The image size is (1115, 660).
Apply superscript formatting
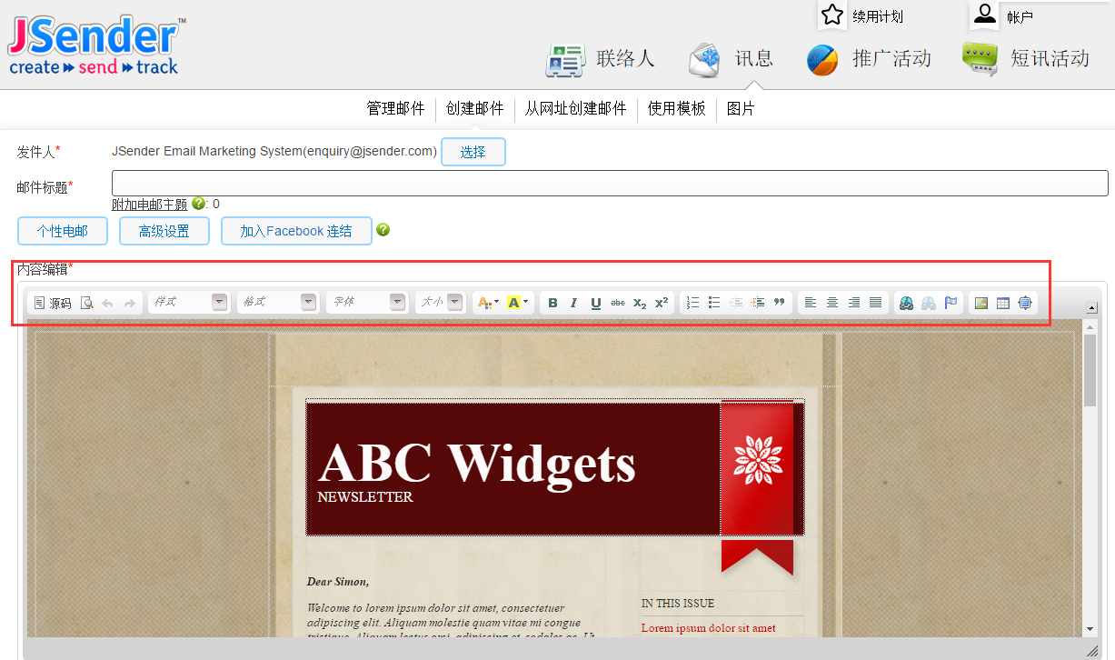[662, 303]
